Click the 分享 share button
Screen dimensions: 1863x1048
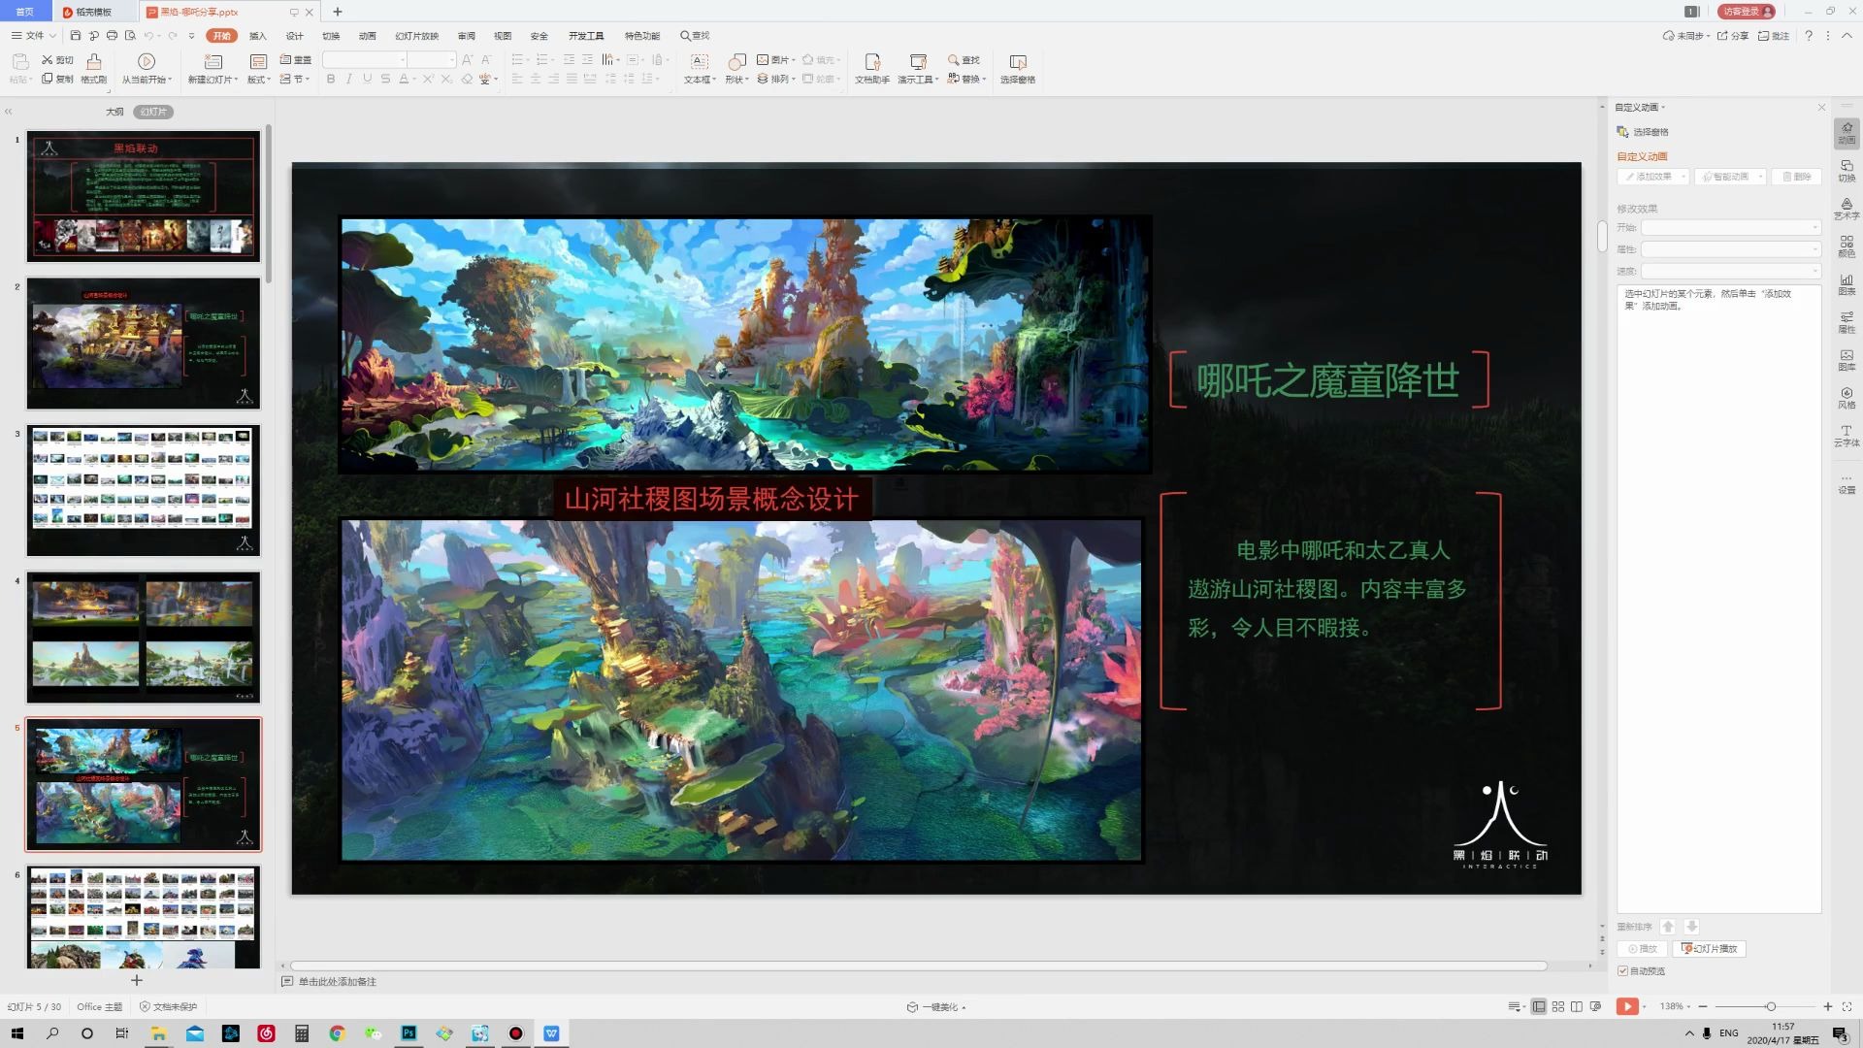click(1733, 36)
